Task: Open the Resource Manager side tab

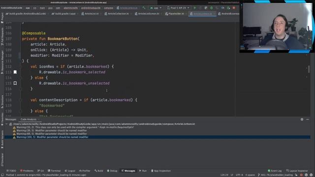Action: (x=2, y=62)
